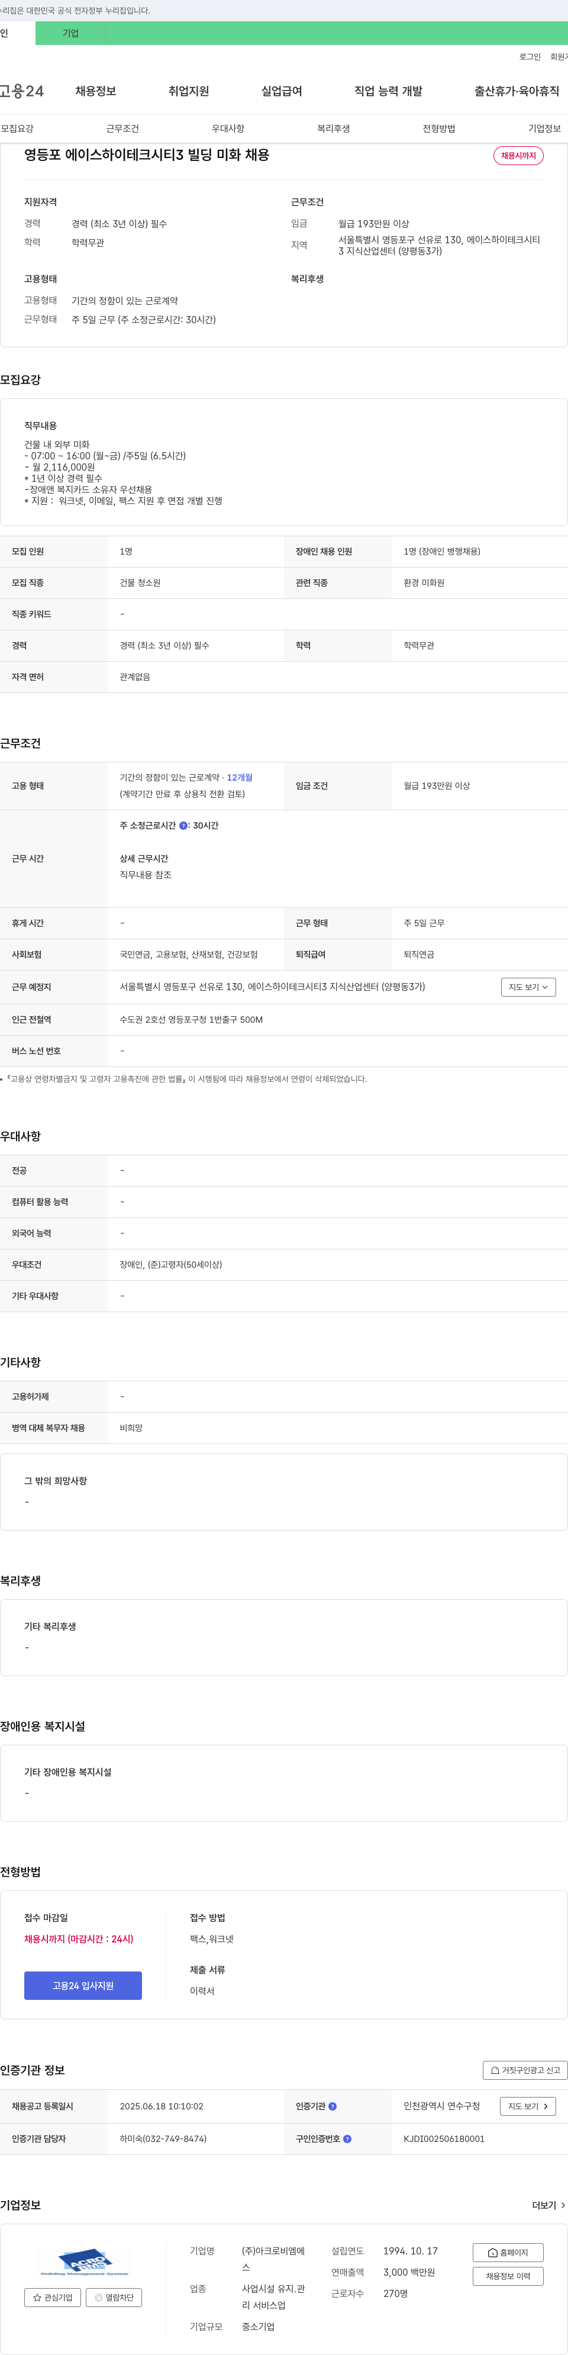Select the 270명 employee count text

click(395, 2294)
